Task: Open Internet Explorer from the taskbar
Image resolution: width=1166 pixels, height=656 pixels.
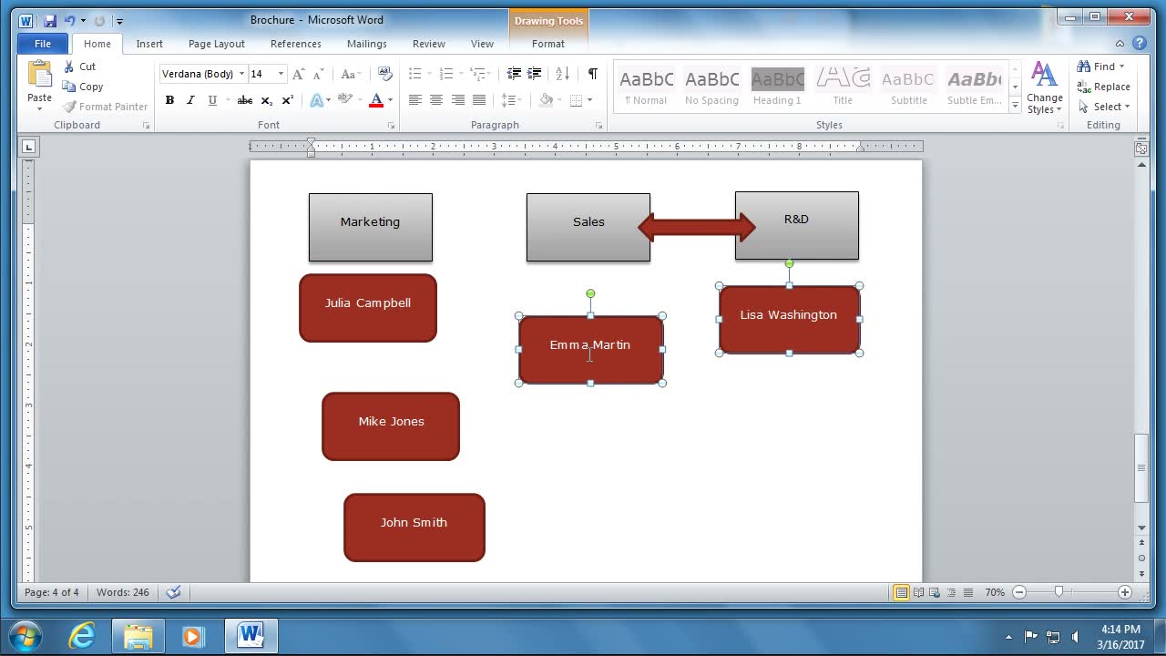Action: point(82,635)
